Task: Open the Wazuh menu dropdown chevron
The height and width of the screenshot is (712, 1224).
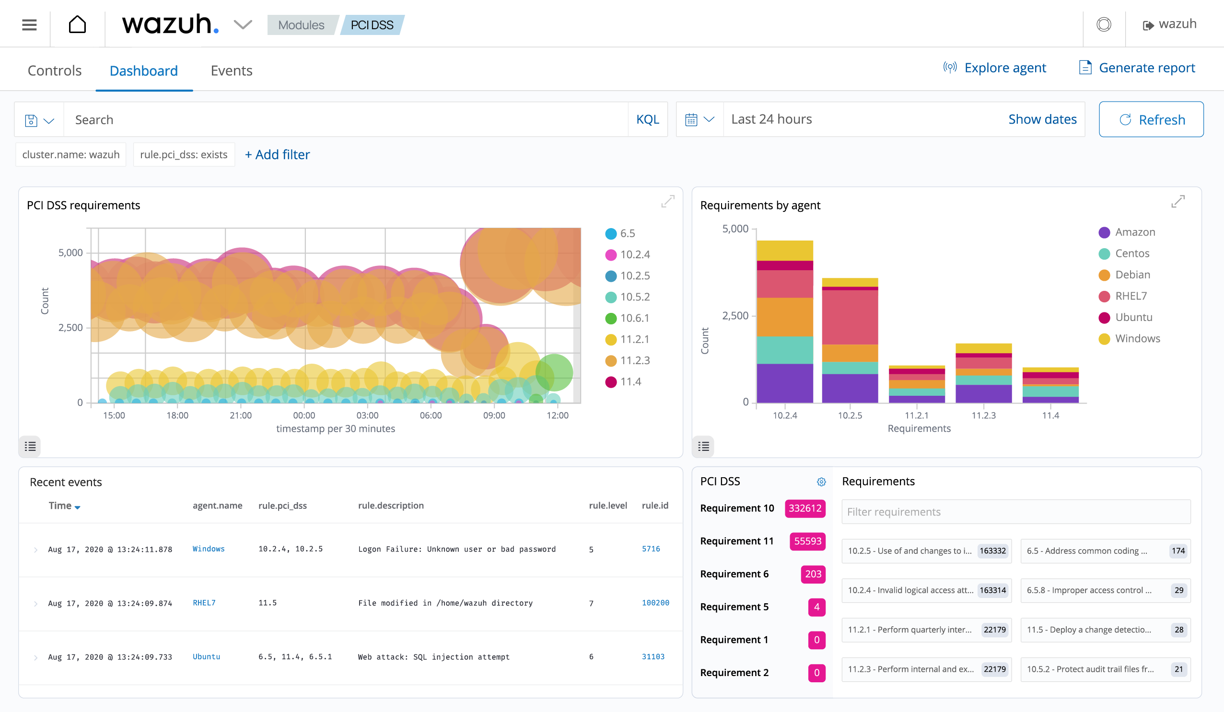Action: coord(243,24)
